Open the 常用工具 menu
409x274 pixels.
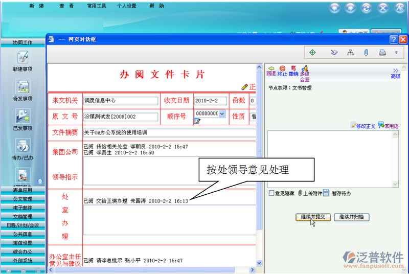(96, 6)
